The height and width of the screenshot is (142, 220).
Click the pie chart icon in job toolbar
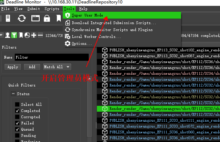coord(27,35)
